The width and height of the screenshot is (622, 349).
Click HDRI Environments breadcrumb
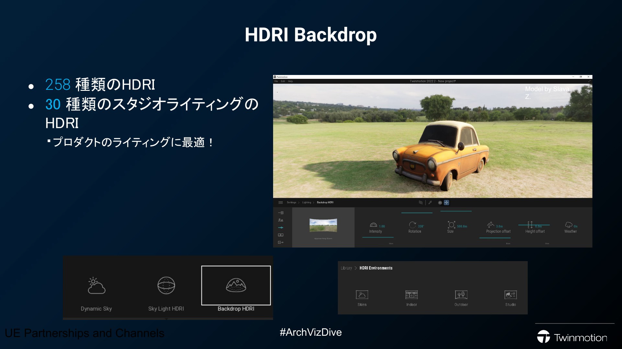[376, 268]
